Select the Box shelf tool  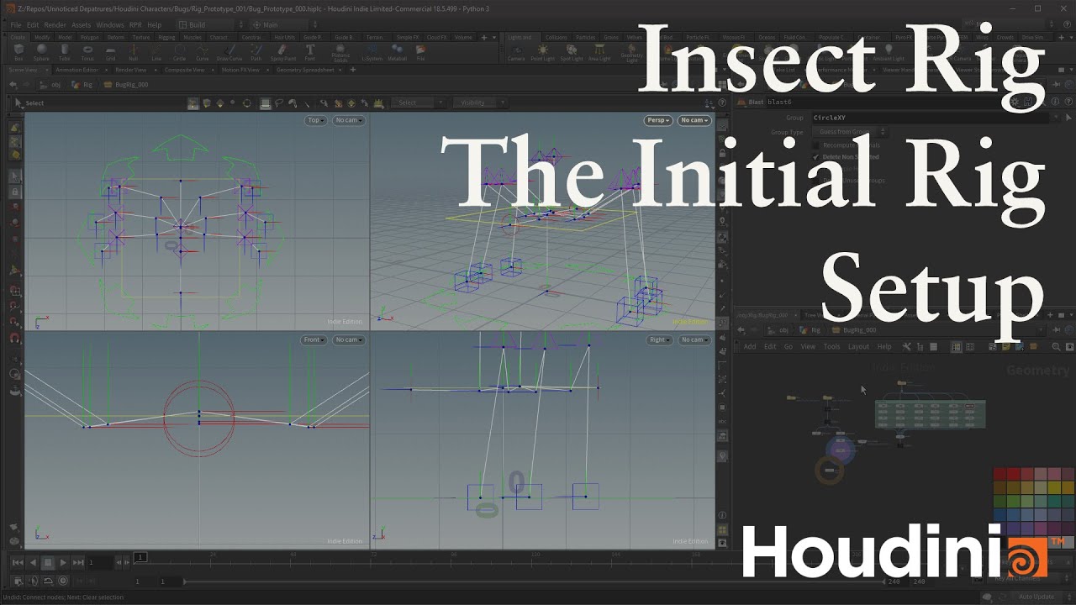(19, 53)
